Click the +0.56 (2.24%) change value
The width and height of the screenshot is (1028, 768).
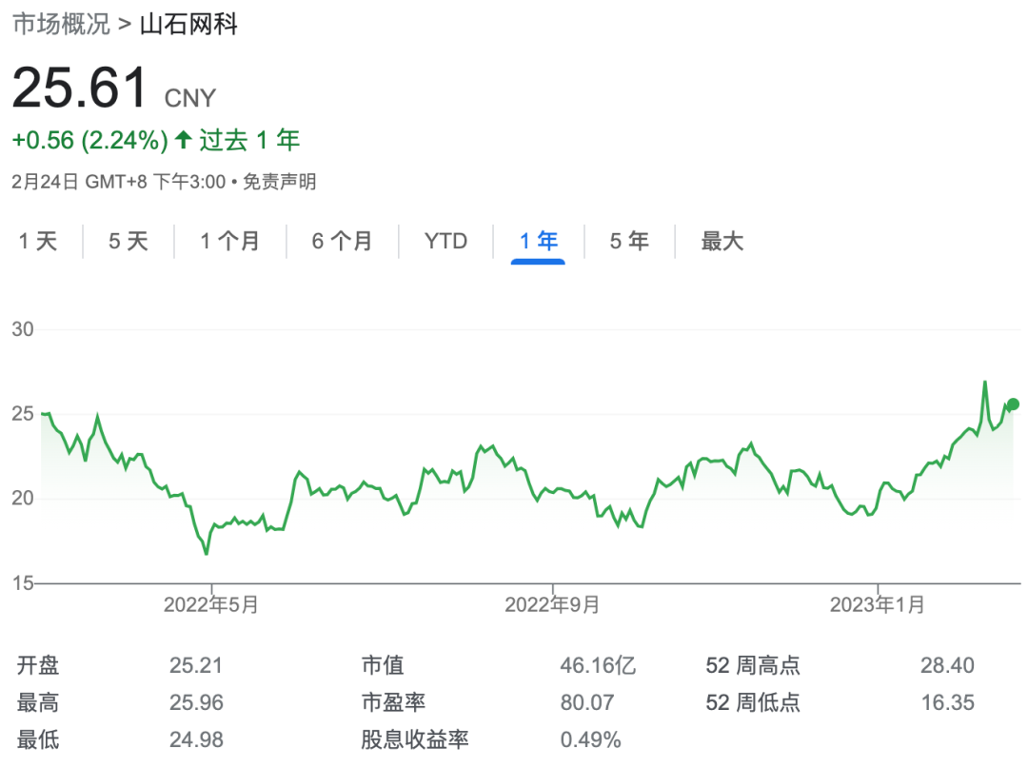click(89, 140)
